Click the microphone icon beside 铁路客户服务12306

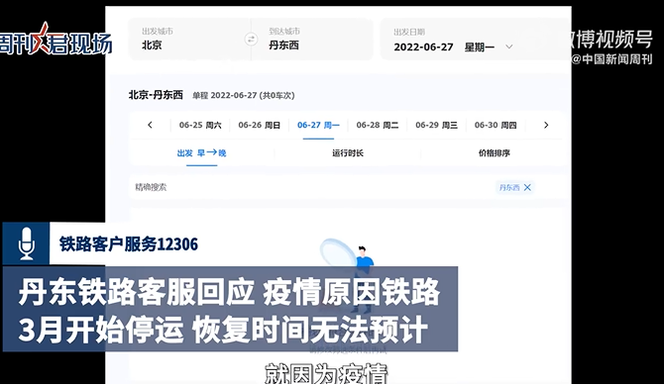coord(26,243)
